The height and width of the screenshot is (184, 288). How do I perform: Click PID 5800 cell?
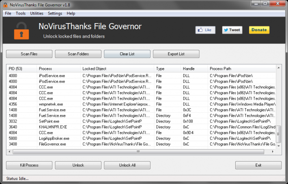[13, 138]
